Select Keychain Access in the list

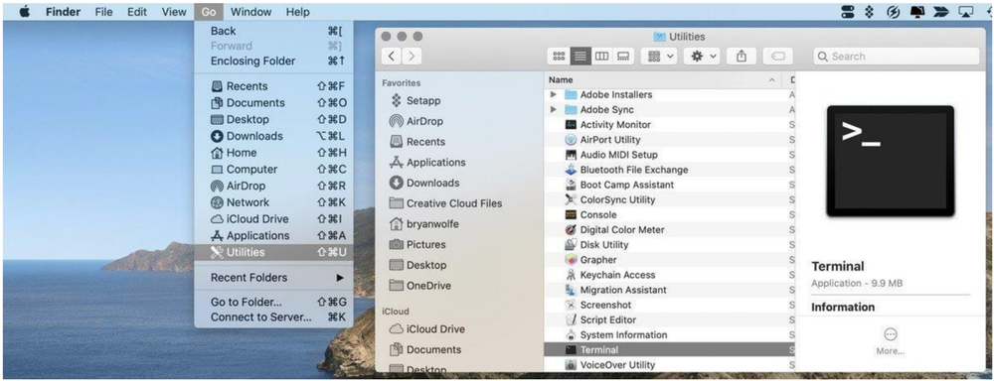[x=669, y=275]
